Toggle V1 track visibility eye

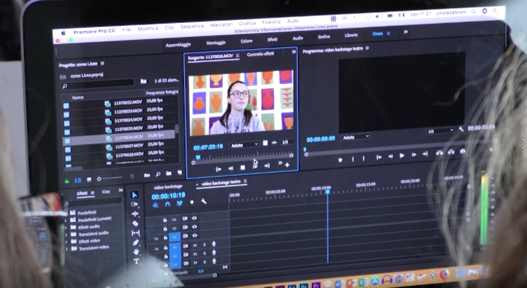(x=195, y=235)
